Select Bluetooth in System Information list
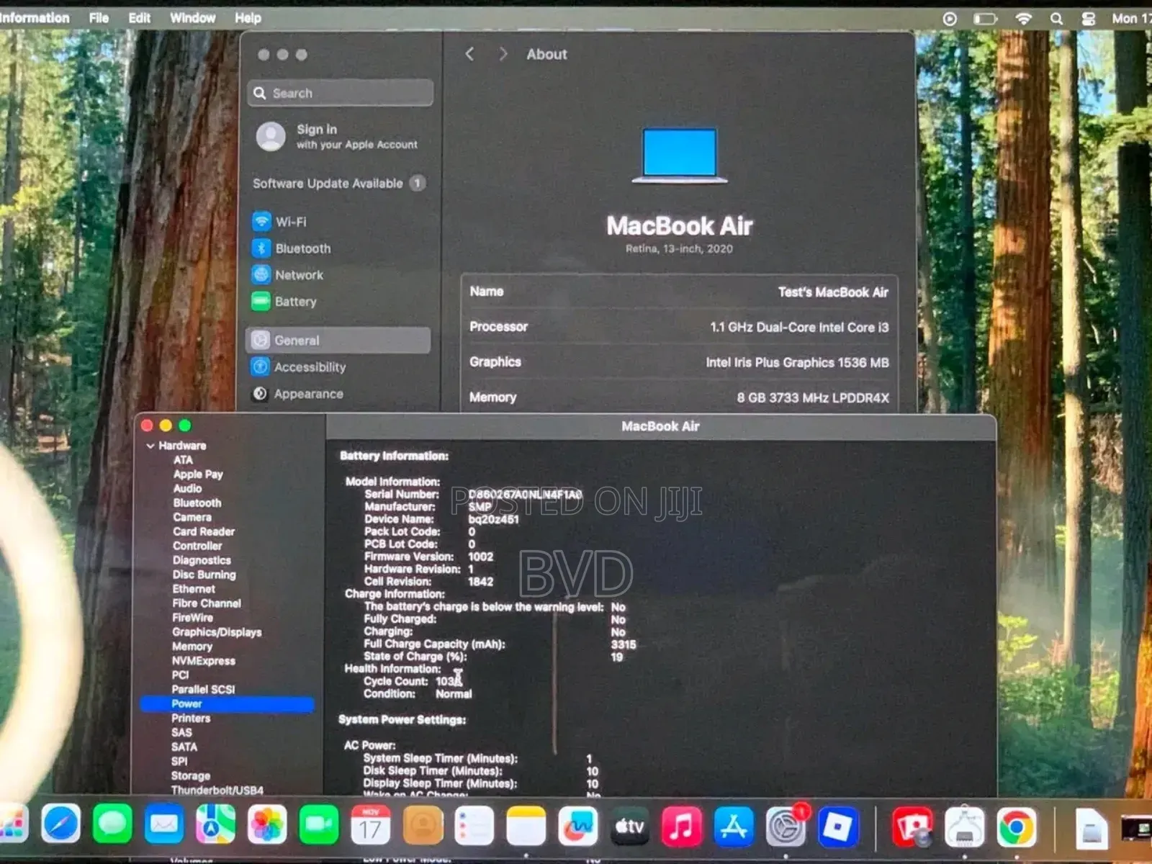The height and width of the screenshot is (864, 1152). pos(197,503)
